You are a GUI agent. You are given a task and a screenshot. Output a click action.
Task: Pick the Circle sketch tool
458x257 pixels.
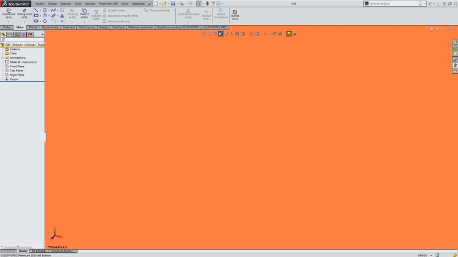pos(45,10)
